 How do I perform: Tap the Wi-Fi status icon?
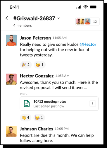pyautogui.click(x=86, y=7)
